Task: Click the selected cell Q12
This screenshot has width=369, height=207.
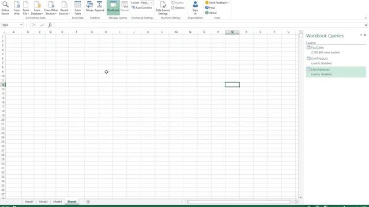Action: (232, 85)
